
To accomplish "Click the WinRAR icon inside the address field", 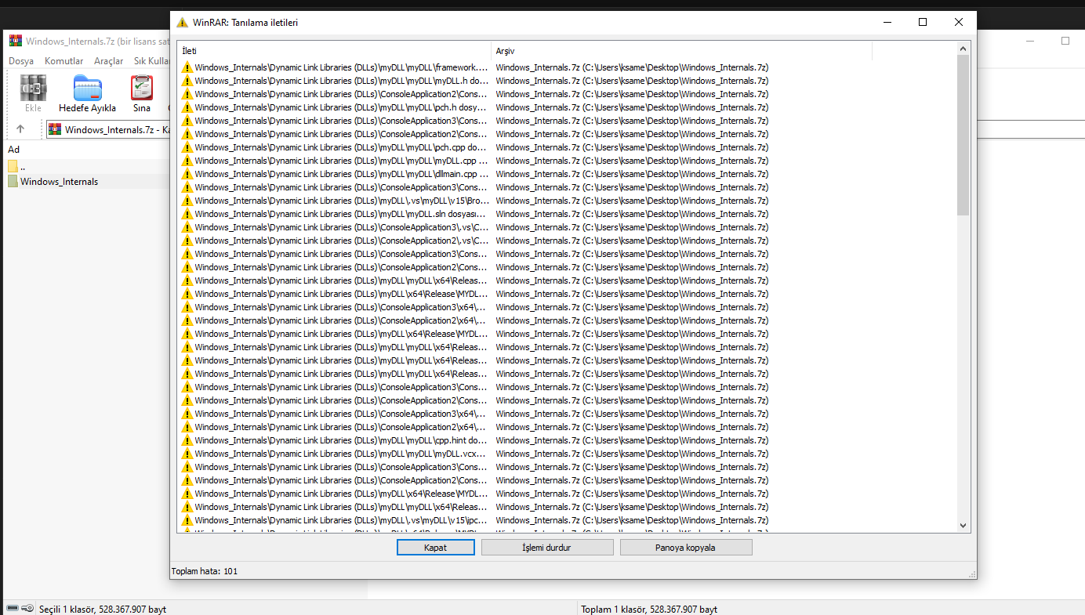I will tap(55, 129).
